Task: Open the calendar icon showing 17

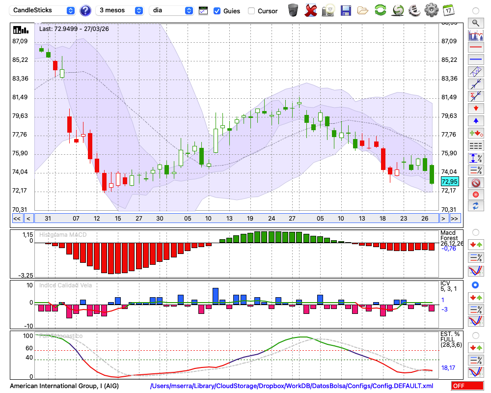Action: [448, 10]
